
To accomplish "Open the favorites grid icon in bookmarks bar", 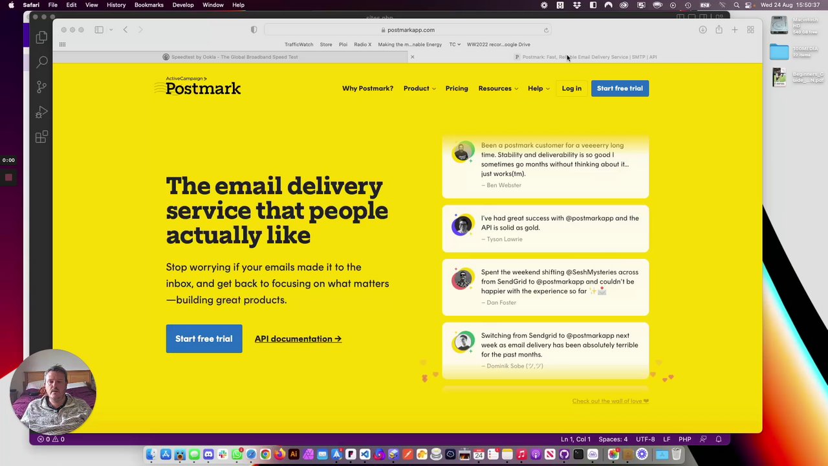I will point(62,45).
